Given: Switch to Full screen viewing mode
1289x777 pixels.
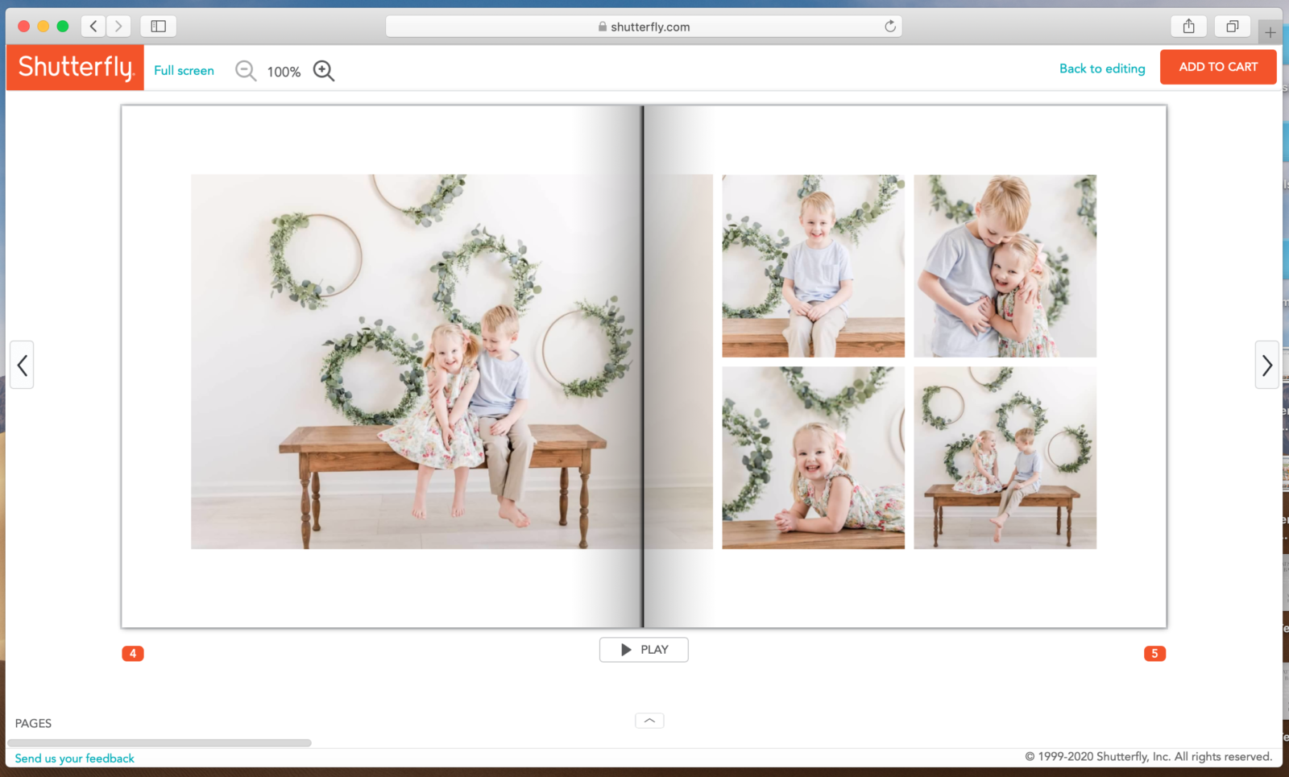Looking at the screenshot, I should [x=184, y=70].
